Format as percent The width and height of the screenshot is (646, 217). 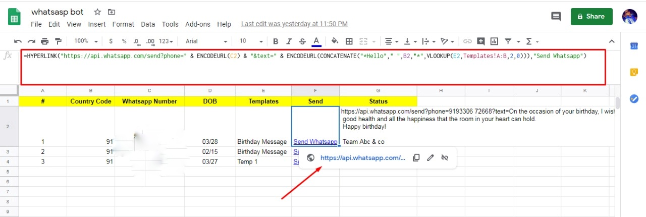click(x=124, y=41)
